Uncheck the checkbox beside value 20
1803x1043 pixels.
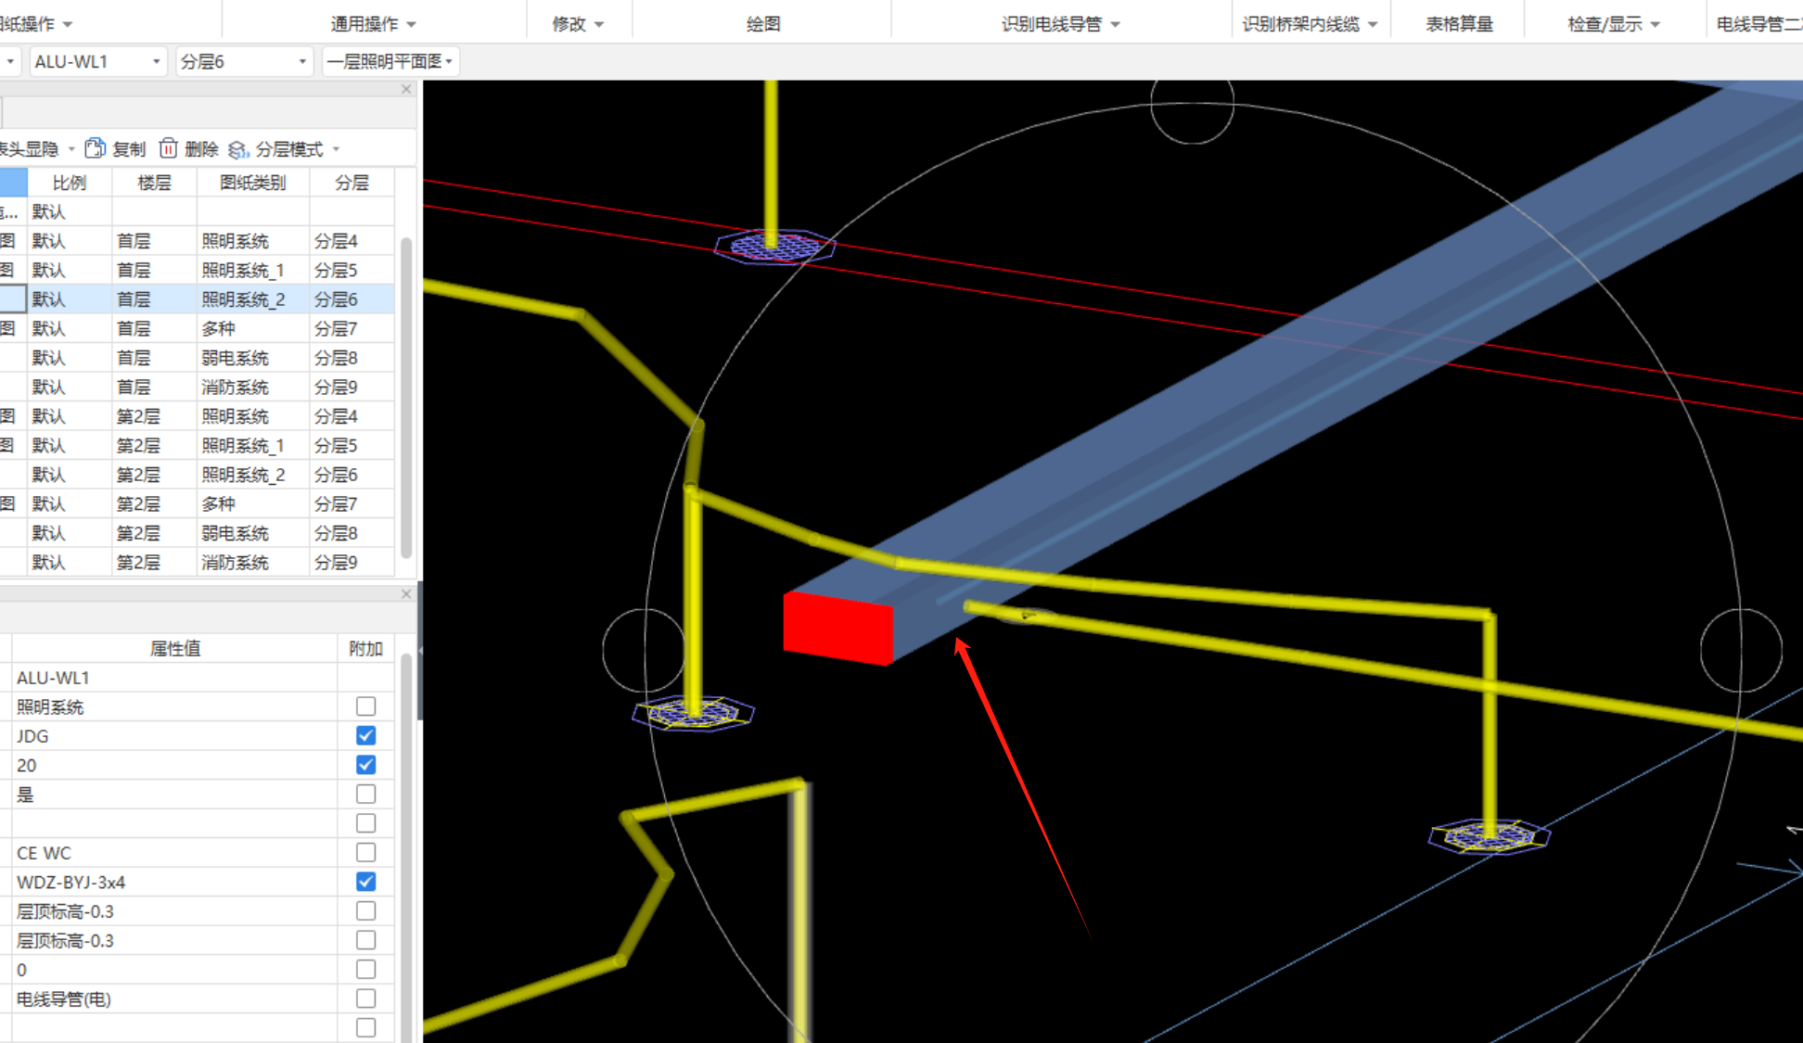coord(365,765)
